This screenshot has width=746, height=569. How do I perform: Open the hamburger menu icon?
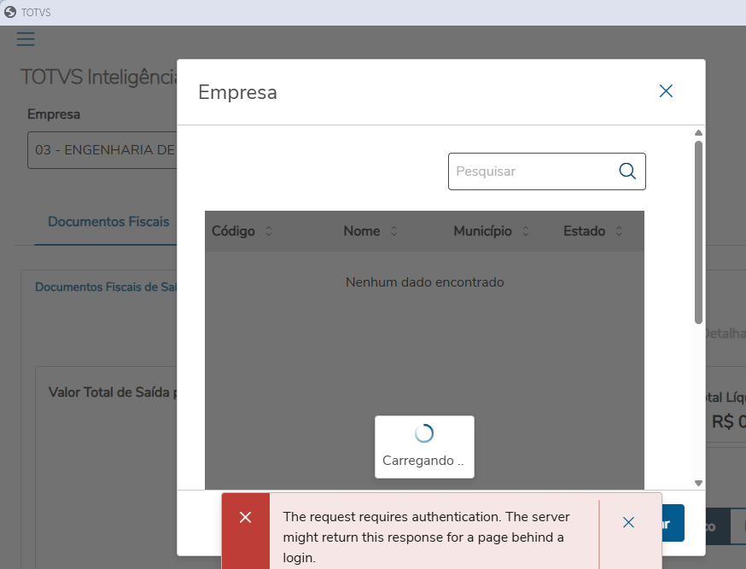click(26, 39)
